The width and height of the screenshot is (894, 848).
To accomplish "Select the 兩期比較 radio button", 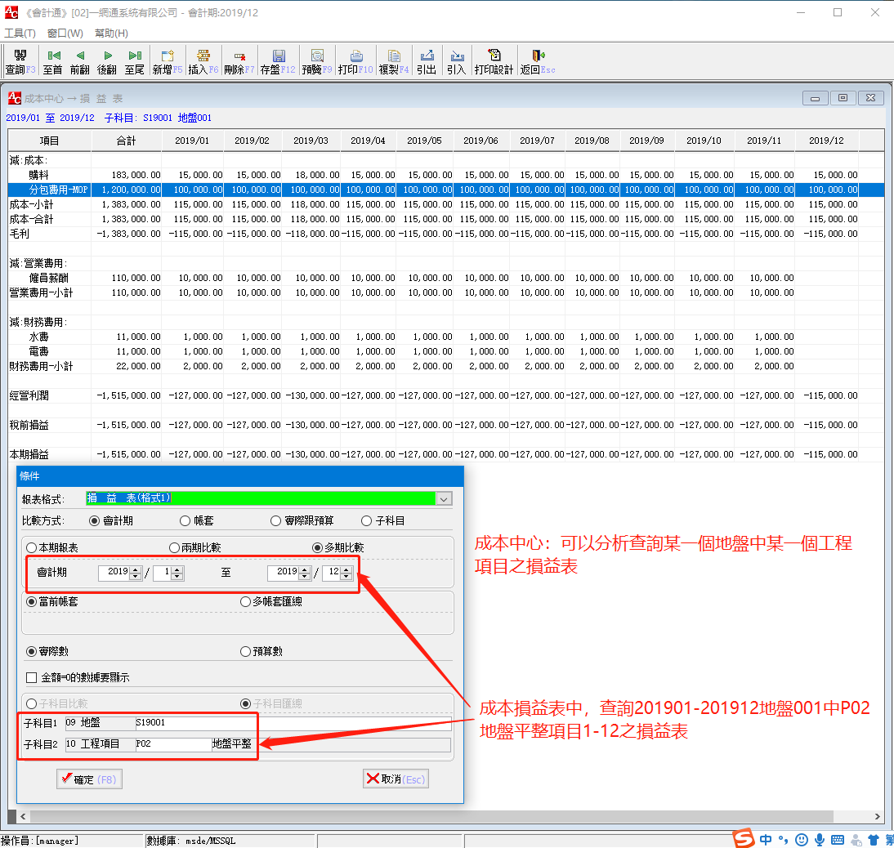I will 175,547.
